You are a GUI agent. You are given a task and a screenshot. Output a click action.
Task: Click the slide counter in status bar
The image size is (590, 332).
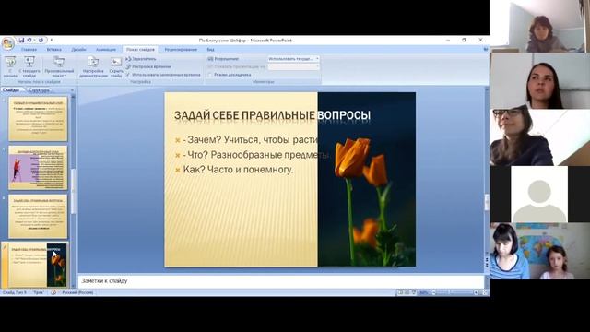15,292
